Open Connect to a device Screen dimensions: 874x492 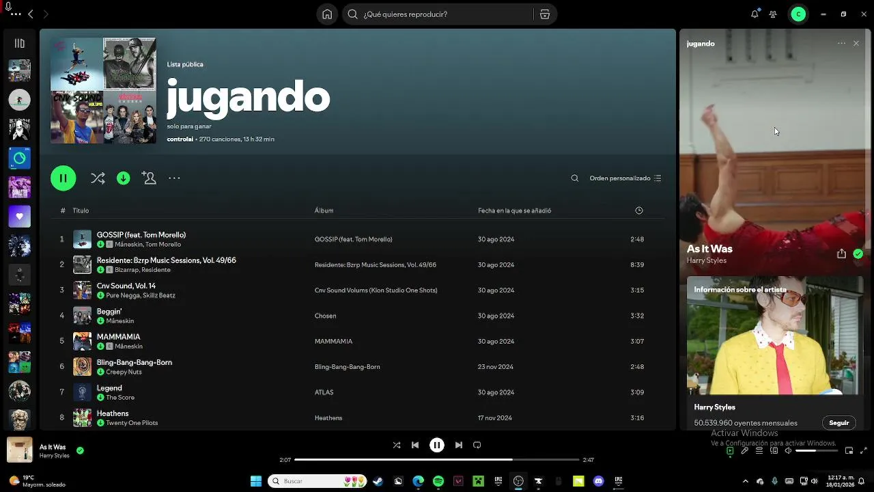[774, 451]
